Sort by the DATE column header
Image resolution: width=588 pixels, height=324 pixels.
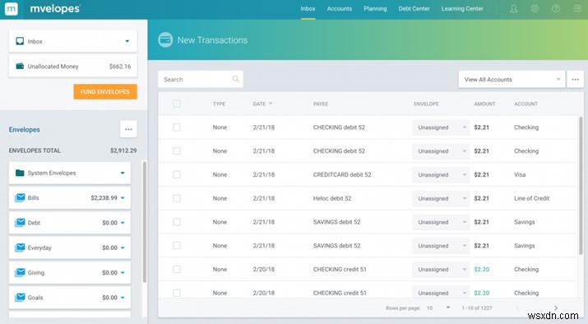[262, 104]
